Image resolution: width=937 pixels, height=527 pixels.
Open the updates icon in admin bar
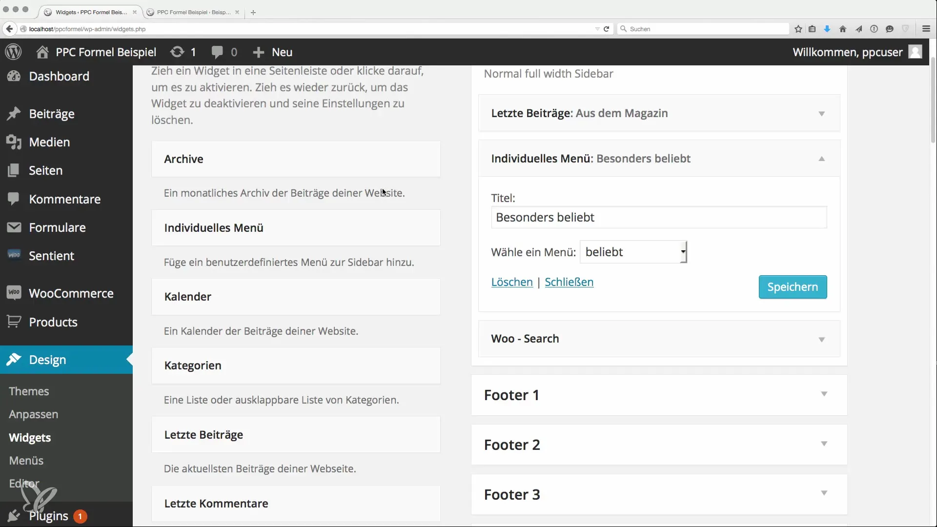pos(177,52)
